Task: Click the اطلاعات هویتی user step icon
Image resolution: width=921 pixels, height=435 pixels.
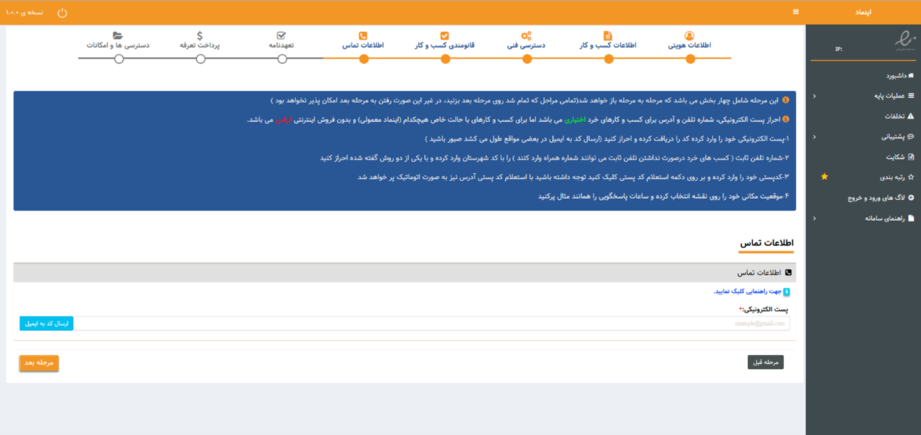Action: [x=690, y=35]
